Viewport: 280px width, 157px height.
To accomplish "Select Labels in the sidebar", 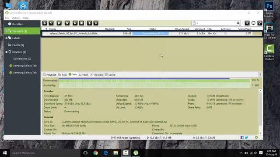I will [16, 38].
